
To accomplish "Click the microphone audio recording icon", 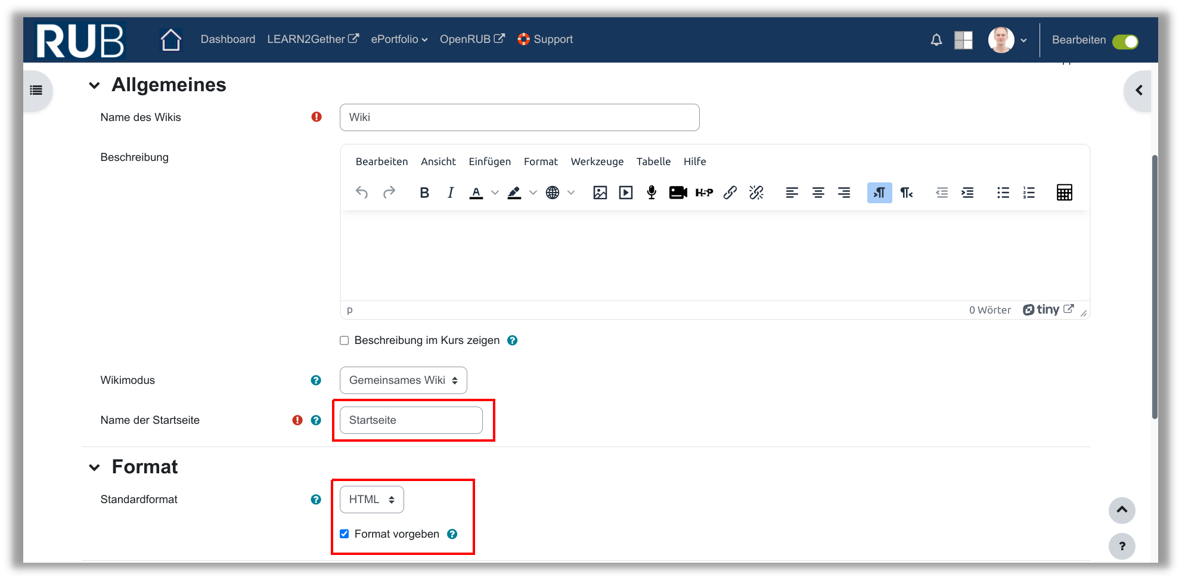I will tap(652, 193).
